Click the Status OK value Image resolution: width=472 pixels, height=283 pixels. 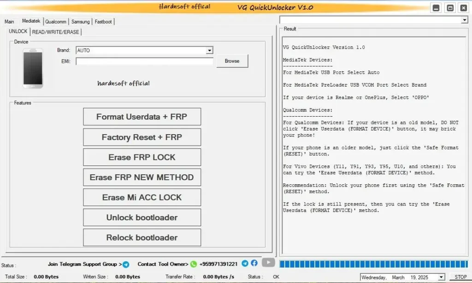pyautogui.click(x=276, y=277)
